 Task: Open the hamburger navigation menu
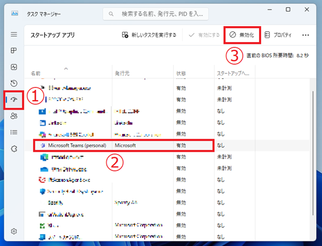14,34
